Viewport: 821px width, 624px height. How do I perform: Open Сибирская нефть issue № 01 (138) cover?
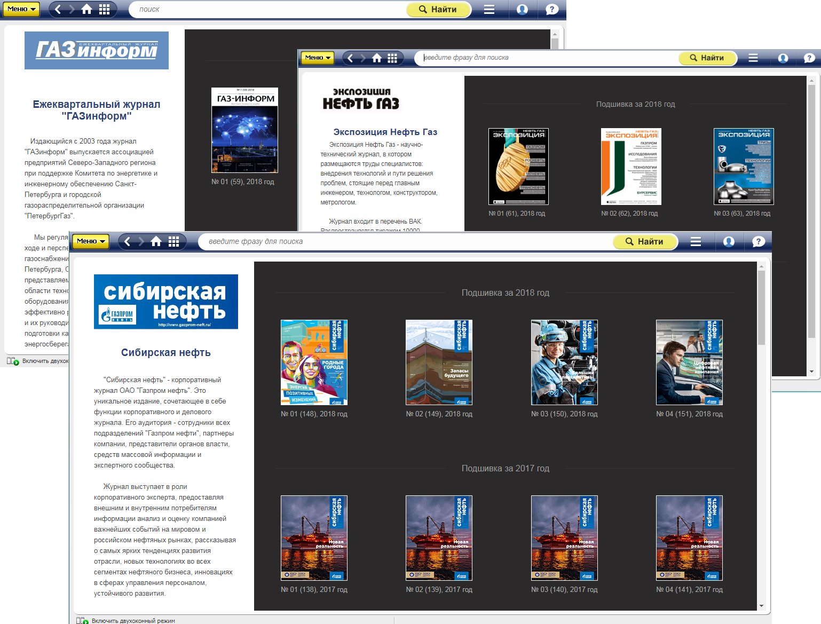pos(314,538)
